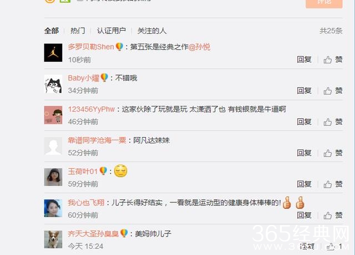Open the Jordan logo avatar

pyautogui.click(x=53, y=53)
